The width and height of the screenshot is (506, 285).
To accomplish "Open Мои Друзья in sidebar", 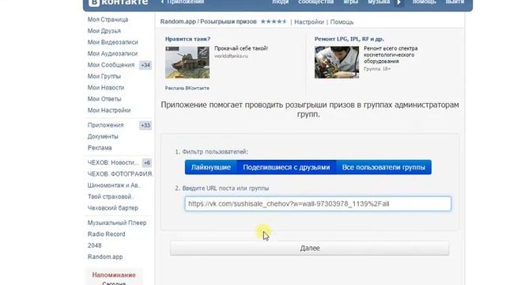I will click(x=104, y=31).
